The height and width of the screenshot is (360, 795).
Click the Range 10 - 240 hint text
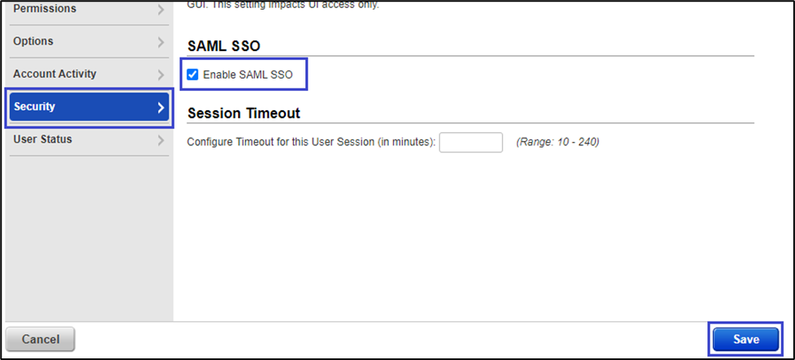557,142
